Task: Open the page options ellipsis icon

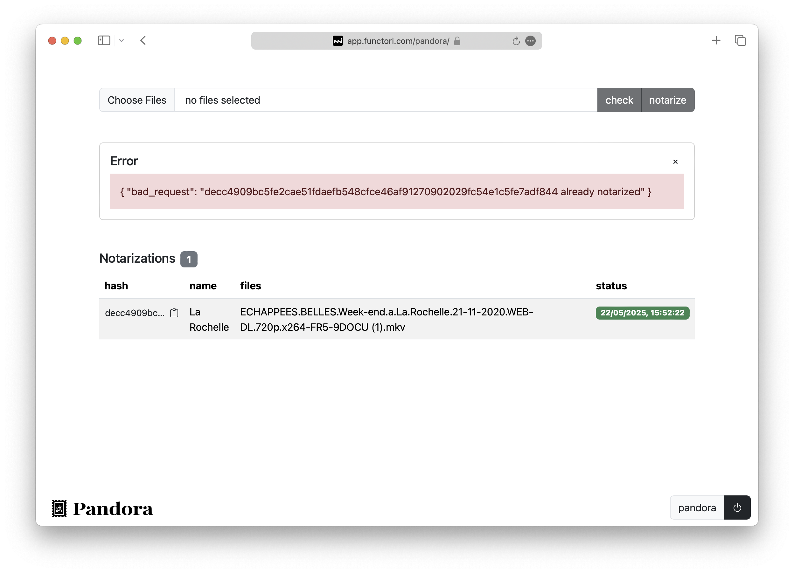Action: point(530,41)
